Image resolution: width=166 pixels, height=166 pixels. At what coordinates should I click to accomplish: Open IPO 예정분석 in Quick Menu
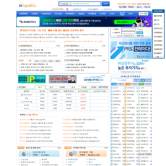click(158, 37)
